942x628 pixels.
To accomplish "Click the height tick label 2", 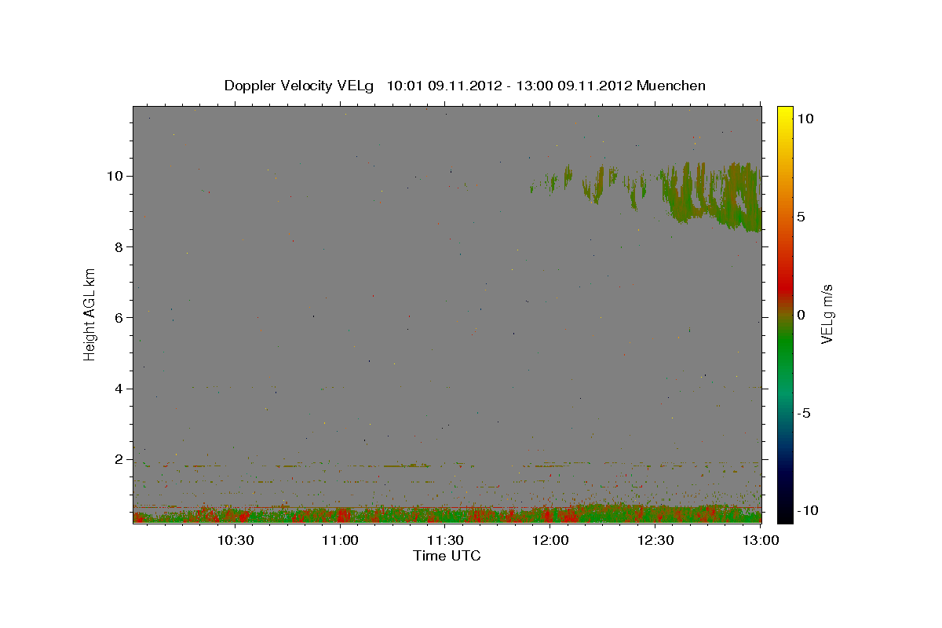I will pyautogui.click(x=120, y=459).
